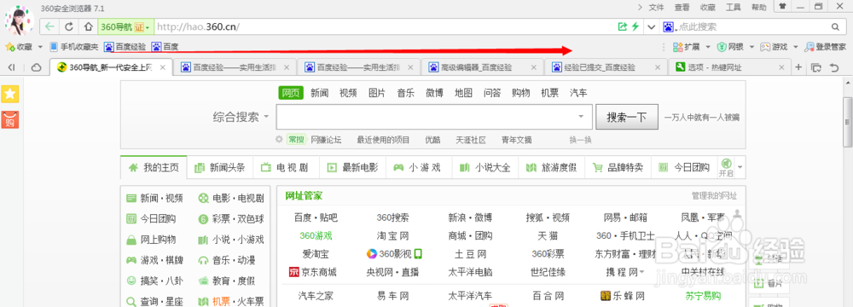Click the green lightning speed-mode icon

(635, 26)
